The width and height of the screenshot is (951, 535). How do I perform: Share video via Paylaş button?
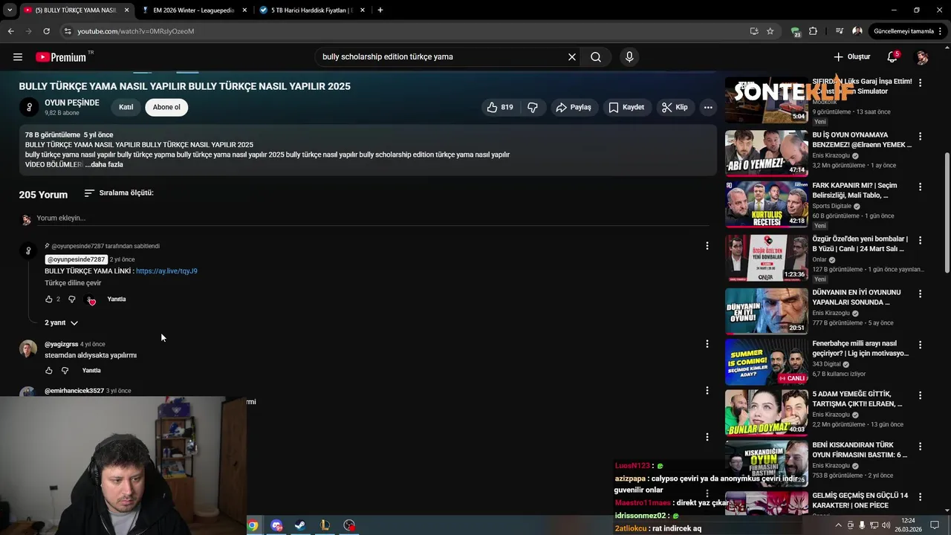coord(573,107)
